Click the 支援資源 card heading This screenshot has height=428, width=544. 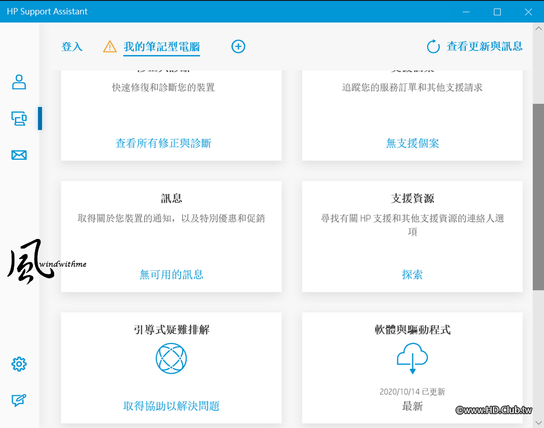(412, 199)
